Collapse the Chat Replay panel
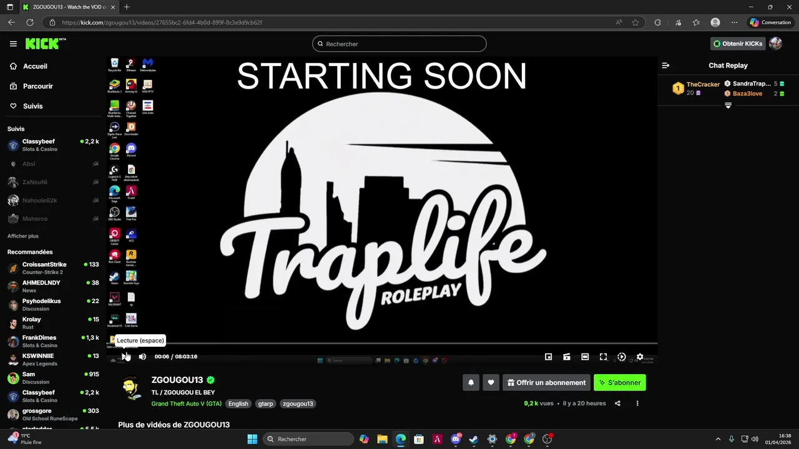This screenshot has width=799, height=449. point(665,65)
